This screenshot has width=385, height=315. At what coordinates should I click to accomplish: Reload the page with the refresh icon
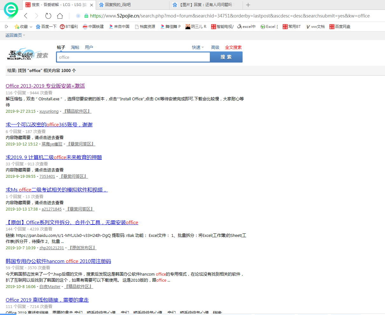48,16
